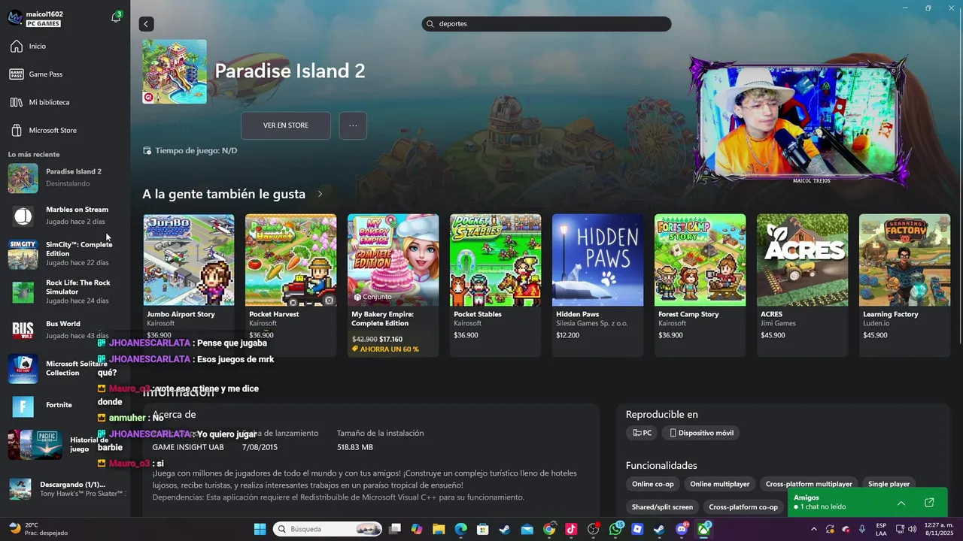Screen dimensions: 963x541
Task: Open the Paradise Island 2 cover art
Action: tap(175, 71)
